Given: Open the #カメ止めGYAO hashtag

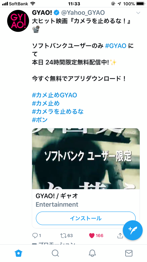Looking at the screenshot, I should click(x=55, y=95).
